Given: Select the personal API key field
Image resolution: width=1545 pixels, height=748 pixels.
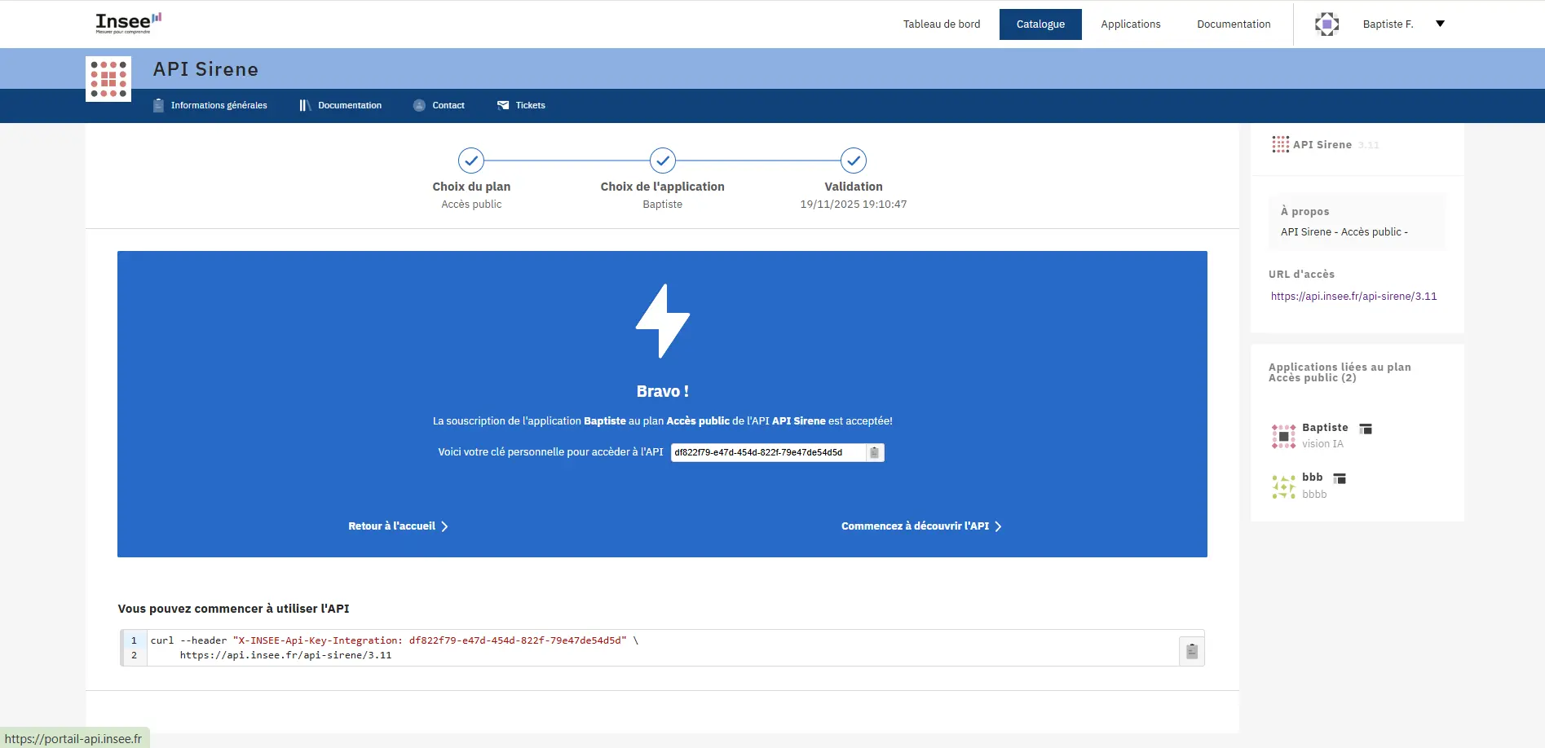Looking at the screenshot, I should coord(768,452).
